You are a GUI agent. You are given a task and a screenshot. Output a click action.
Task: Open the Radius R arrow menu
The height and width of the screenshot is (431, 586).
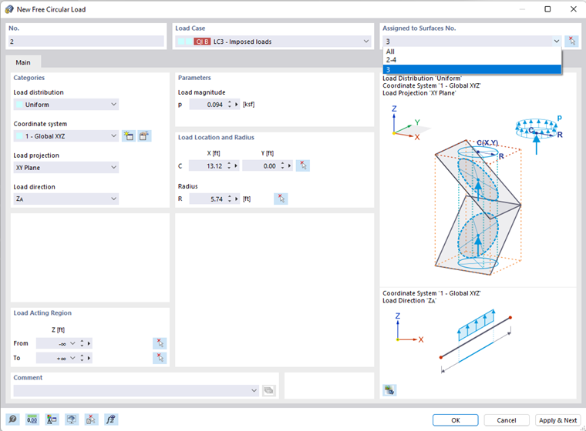(x=237, y=199)
